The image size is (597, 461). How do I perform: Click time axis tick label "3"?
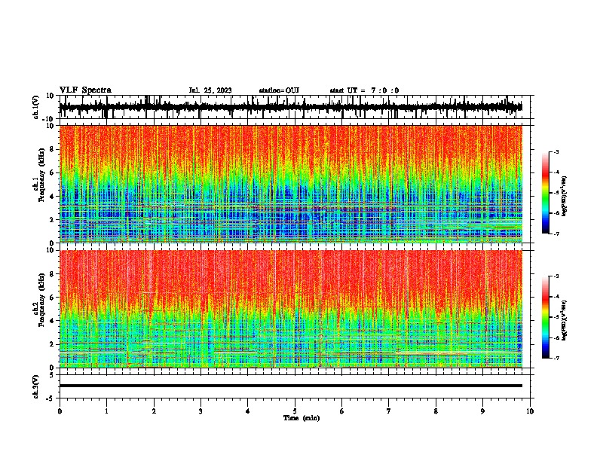click(201, 411)
